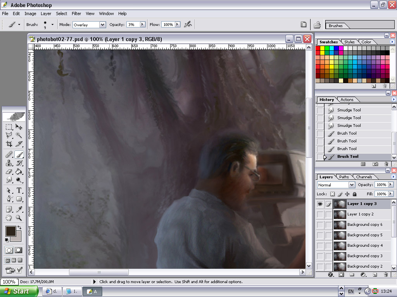Select the Zoom tool
Screen dimensions: 397x297
point(19,218)
